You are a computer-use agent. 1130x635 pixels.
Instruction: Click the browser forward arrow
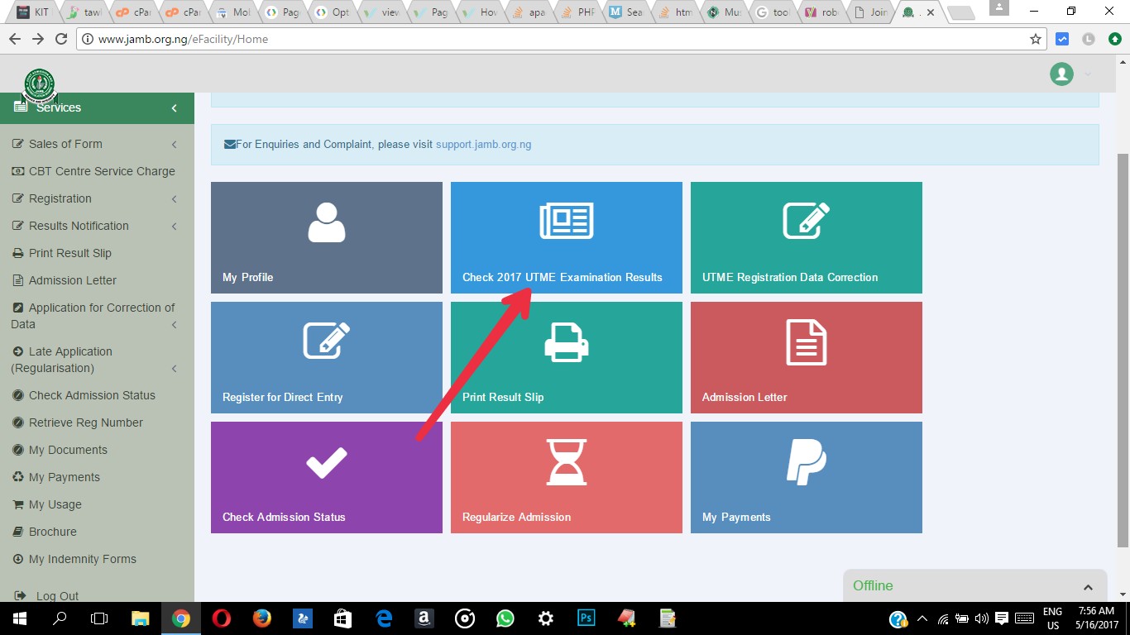click(37, 39)
